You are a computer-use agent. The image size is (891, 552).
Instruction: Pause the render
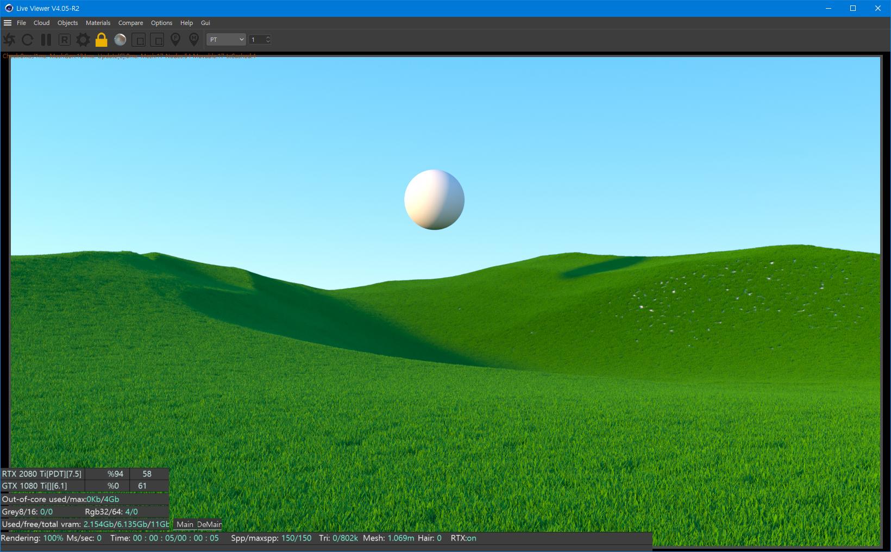tap(46, 40)
